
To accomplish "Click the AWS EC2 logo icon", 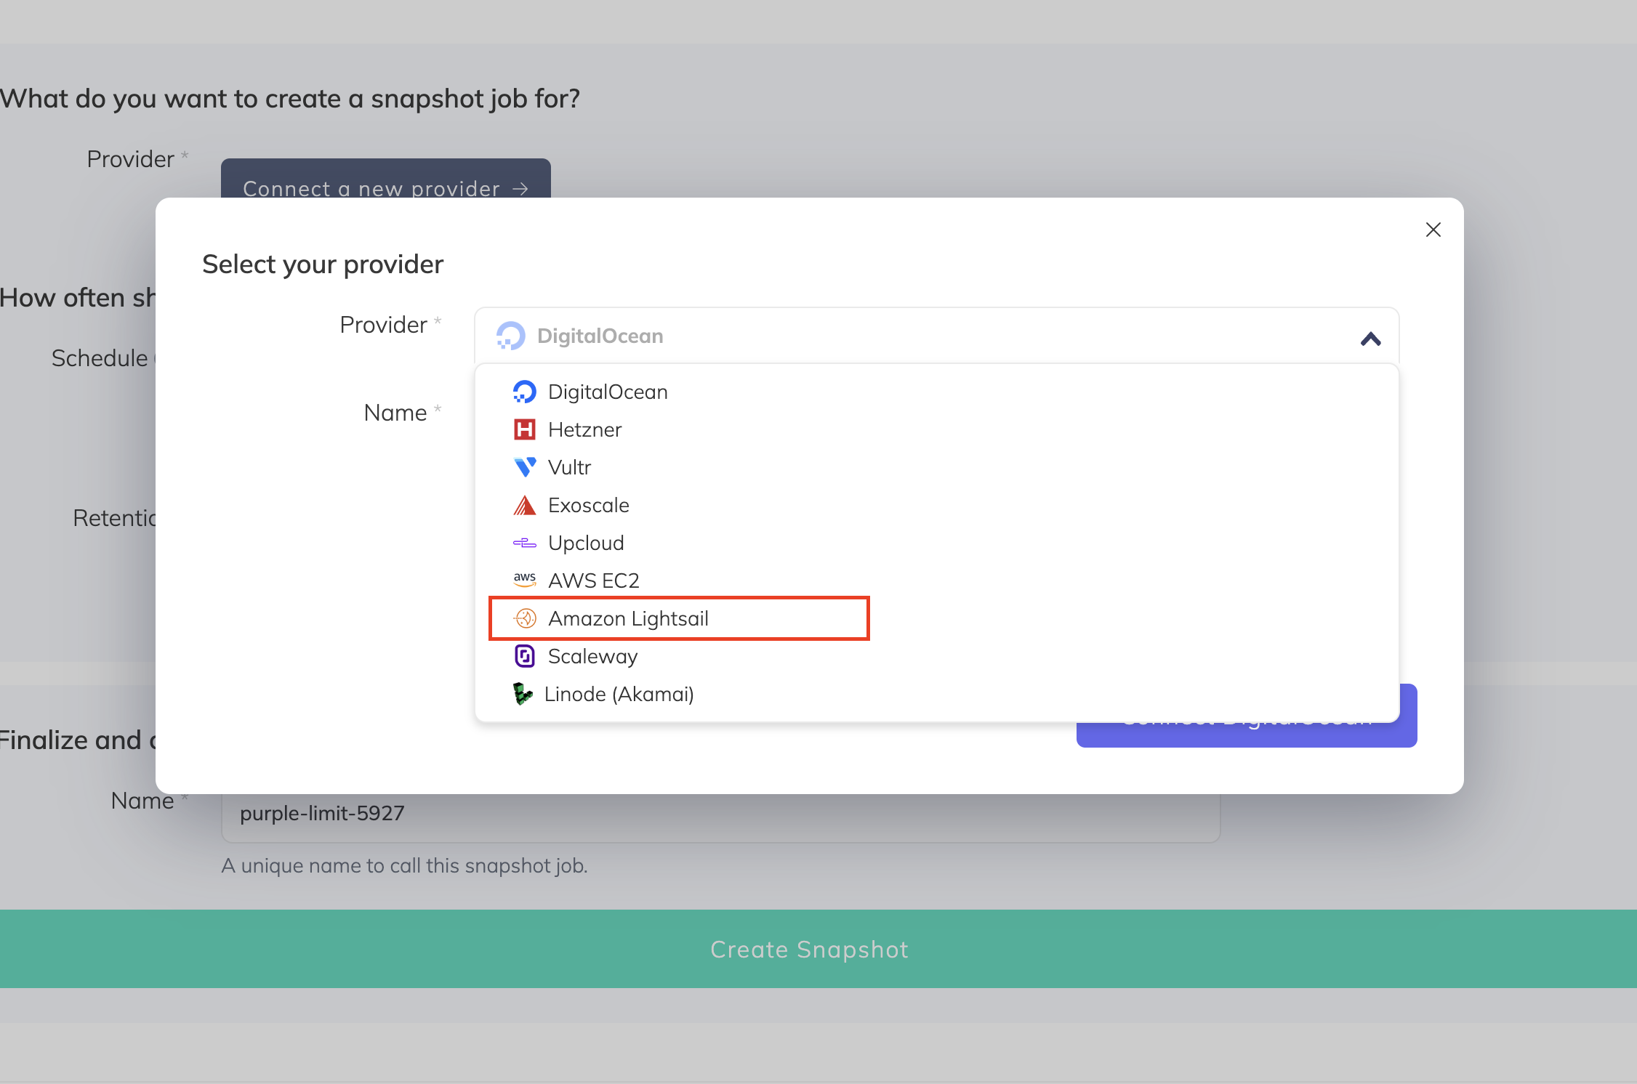I will click(523, 580).
